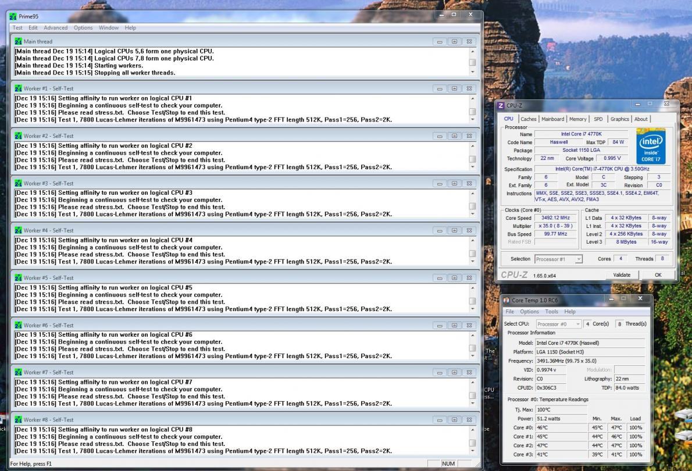692x471 pixels.
Task: Click the Worker #4 window scrollbar thumb
Action: [473, 254]
